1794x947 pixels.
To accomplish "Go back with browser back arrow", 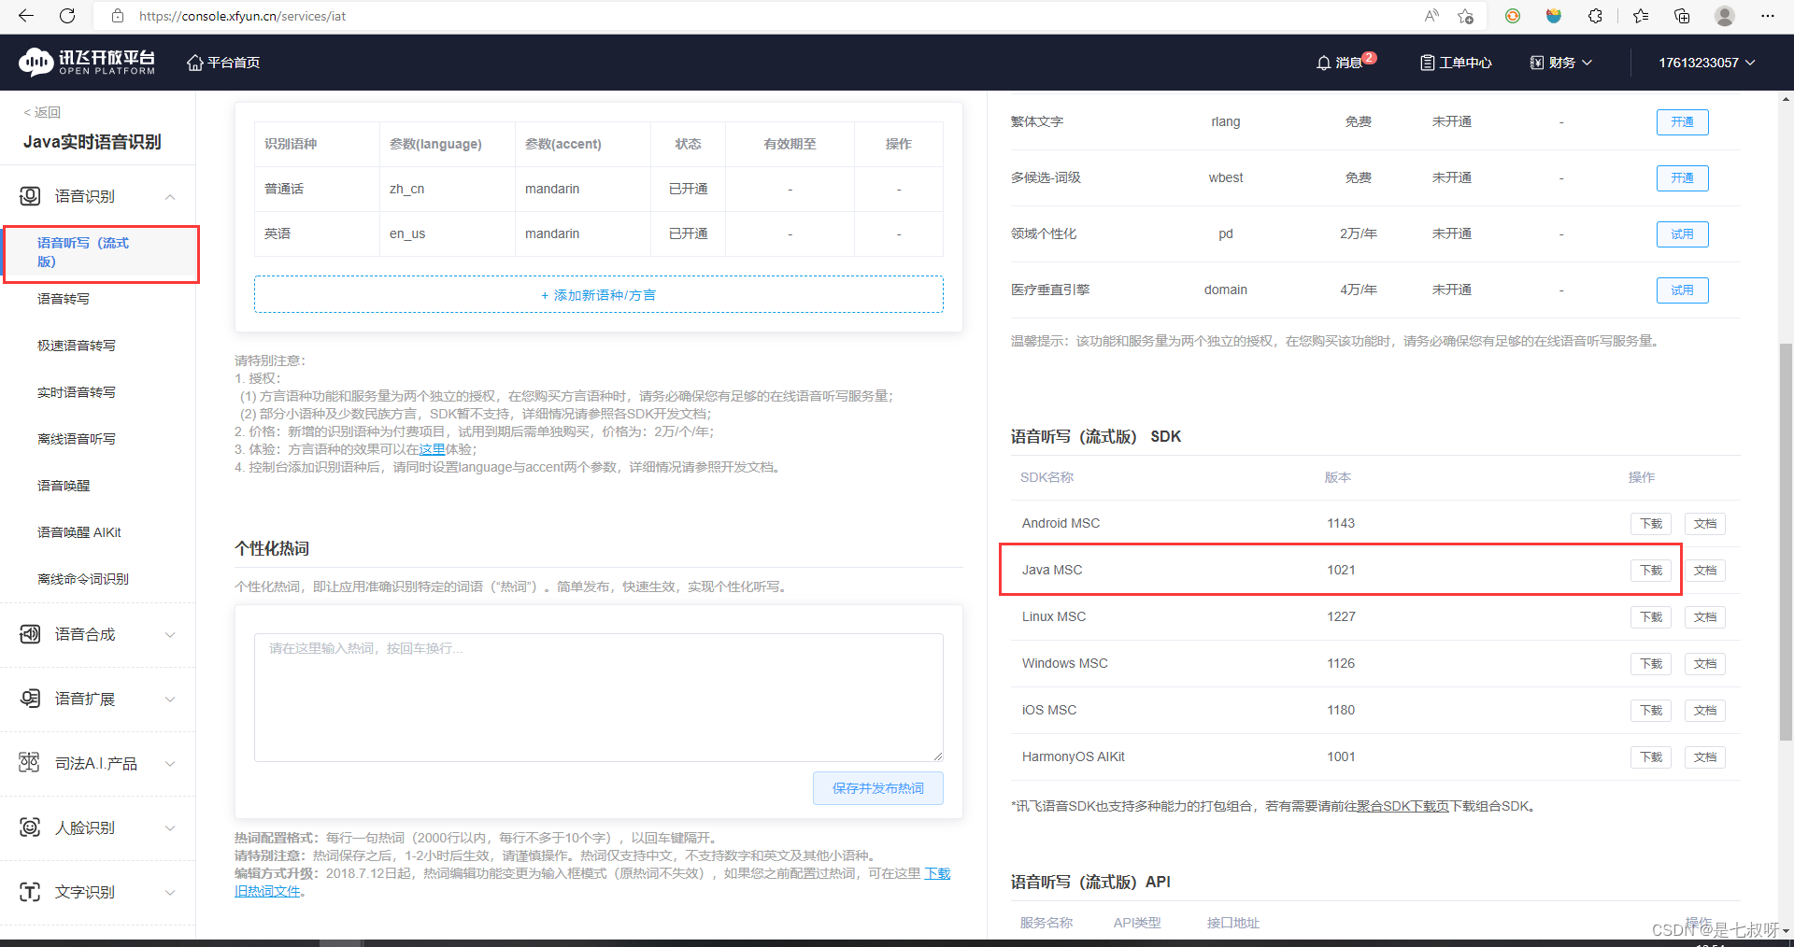I will point(26,16).
